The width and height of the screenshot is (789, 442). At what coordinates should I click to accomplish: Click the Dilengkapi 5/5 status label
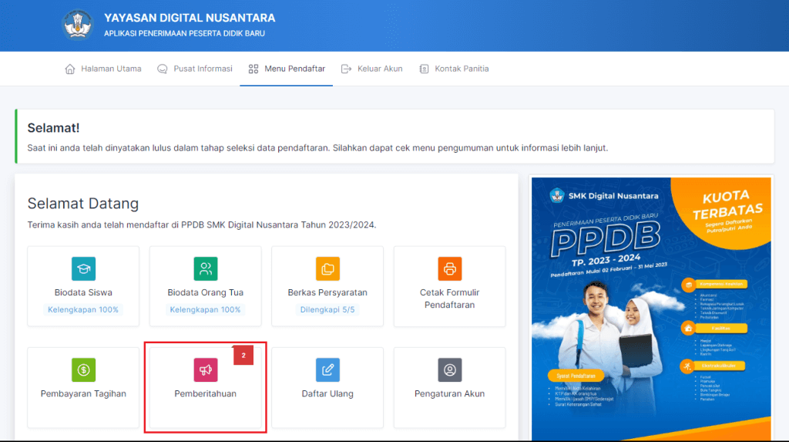click(x=327, y=309)
